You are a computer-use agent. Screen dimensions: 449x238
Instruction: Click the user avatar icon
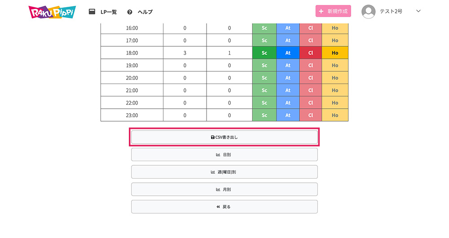pos(369,12)
